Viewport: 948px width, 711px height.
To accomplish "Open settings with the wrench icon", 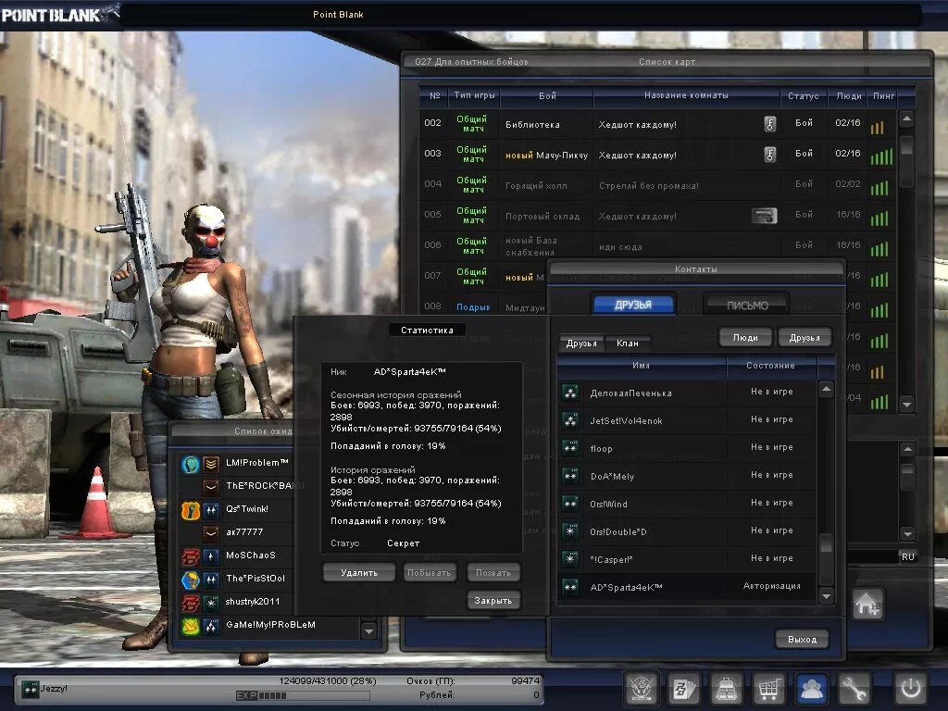I will (x=854, y=688).
